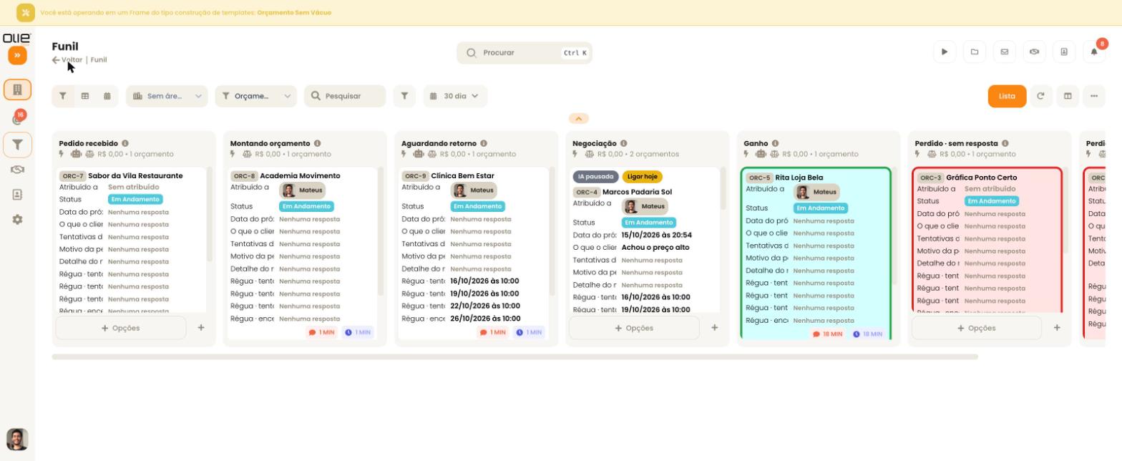Click the Procurar global search box

point(525,52)
